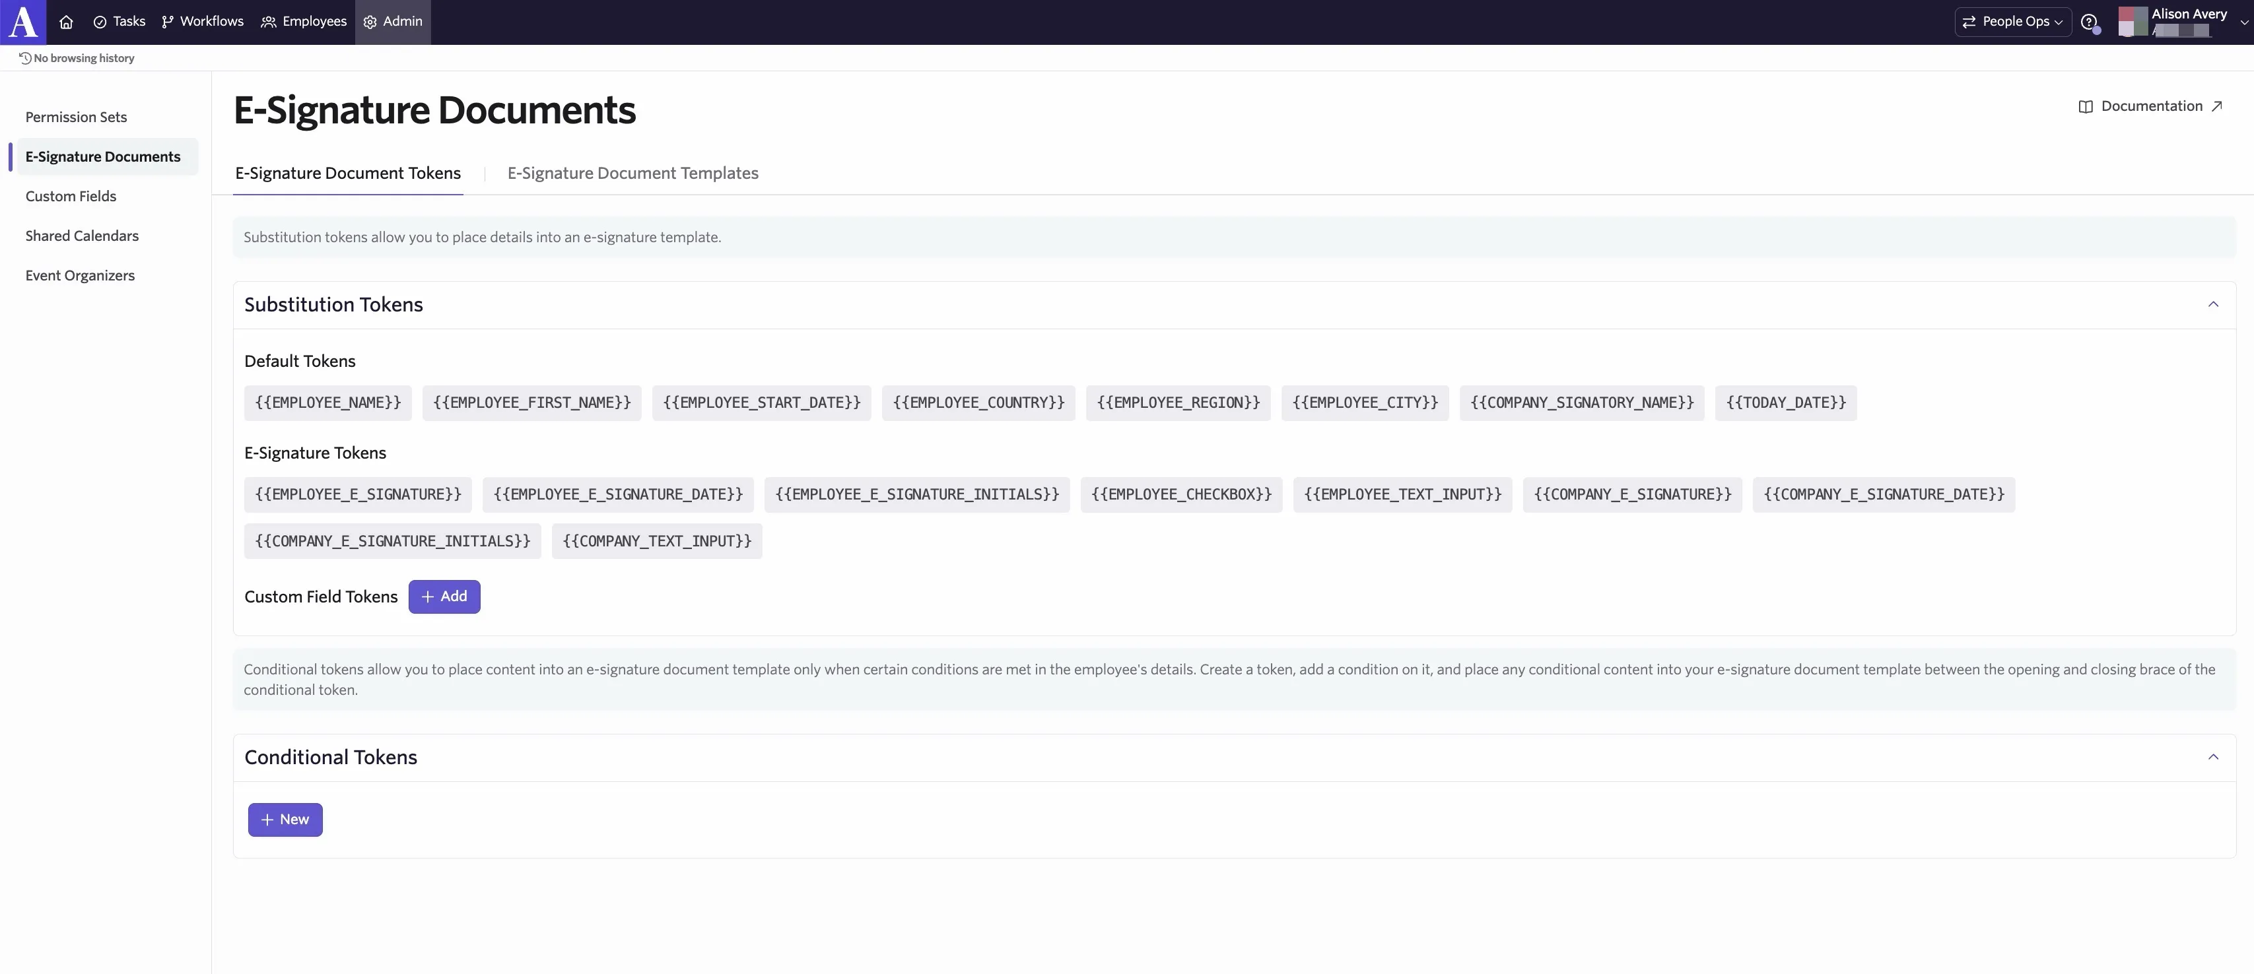Open Shared Calendars in the sidebar
The height and width of the screenshot is (974, 2254).
[x=83, y=236]
